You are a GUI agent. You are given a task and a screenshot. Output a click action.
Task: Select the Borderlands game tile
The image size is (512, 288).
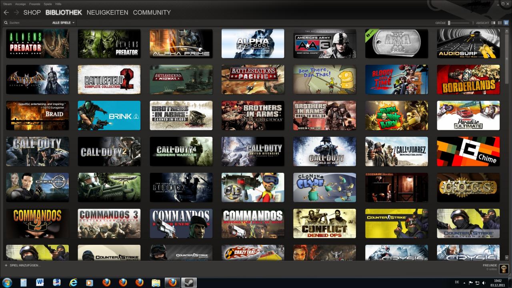[x=468, y=80]
